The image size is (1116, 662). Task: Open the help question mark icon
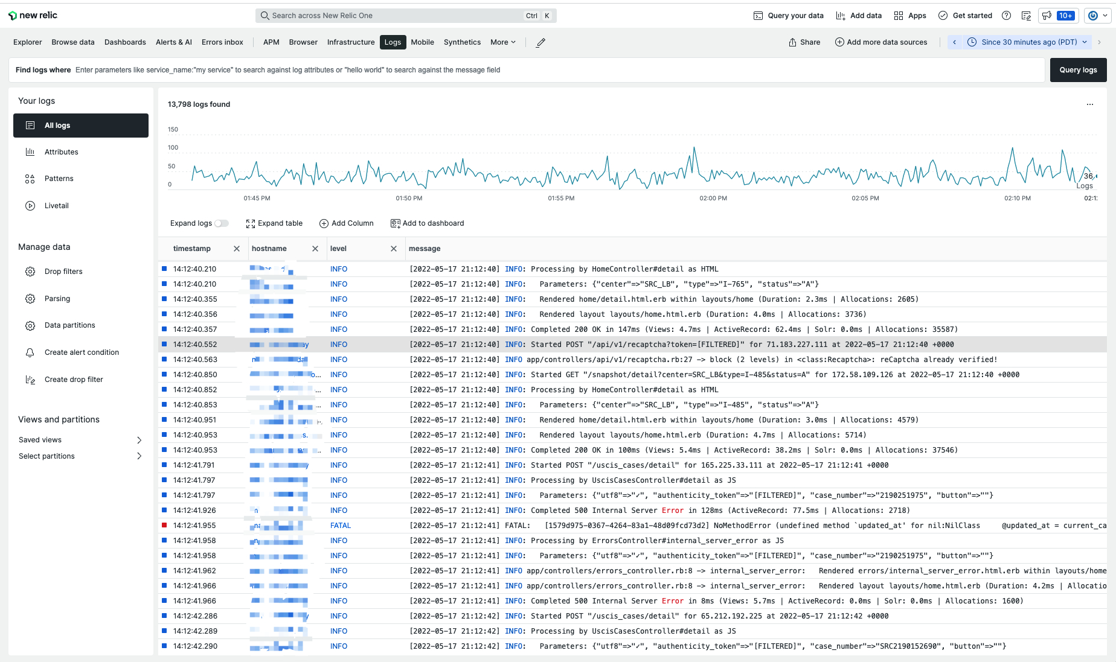1006,16
